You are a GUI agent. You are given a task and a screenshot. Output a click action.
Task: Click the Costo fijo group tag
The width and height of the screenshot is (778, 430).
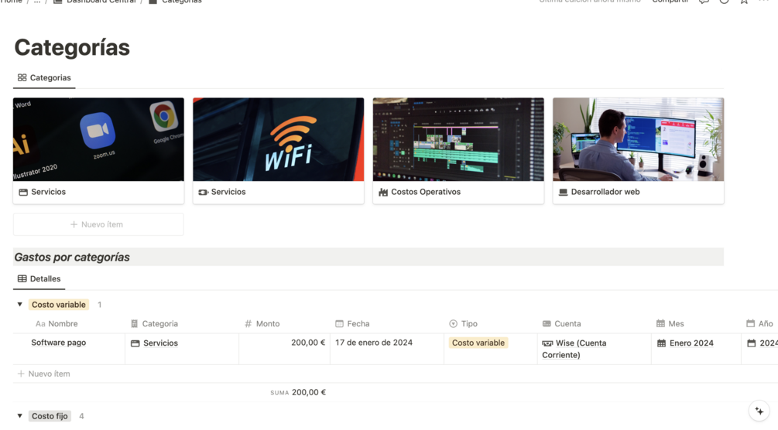[x=50, y=416]
